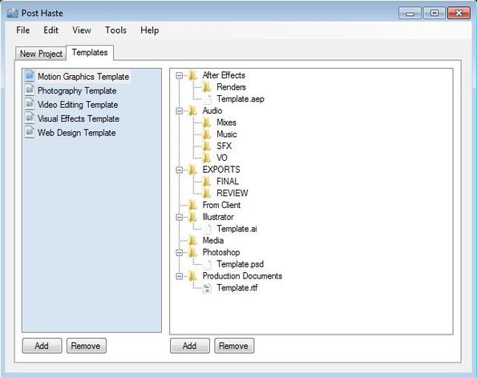Select the 'From Client' tree row label
The height and width of the screenshot is (377, 477).
point(221,205)
